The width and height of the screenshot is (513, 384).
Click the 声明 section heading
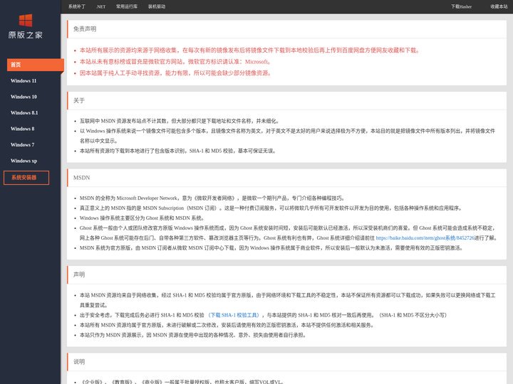coord(79,274)
